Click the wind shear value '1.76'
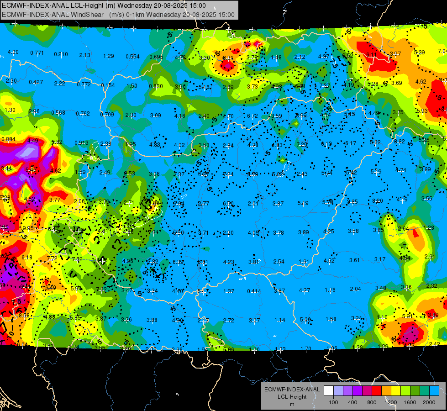The width and height of the screenshot is (447, 411). coord(330,290)
